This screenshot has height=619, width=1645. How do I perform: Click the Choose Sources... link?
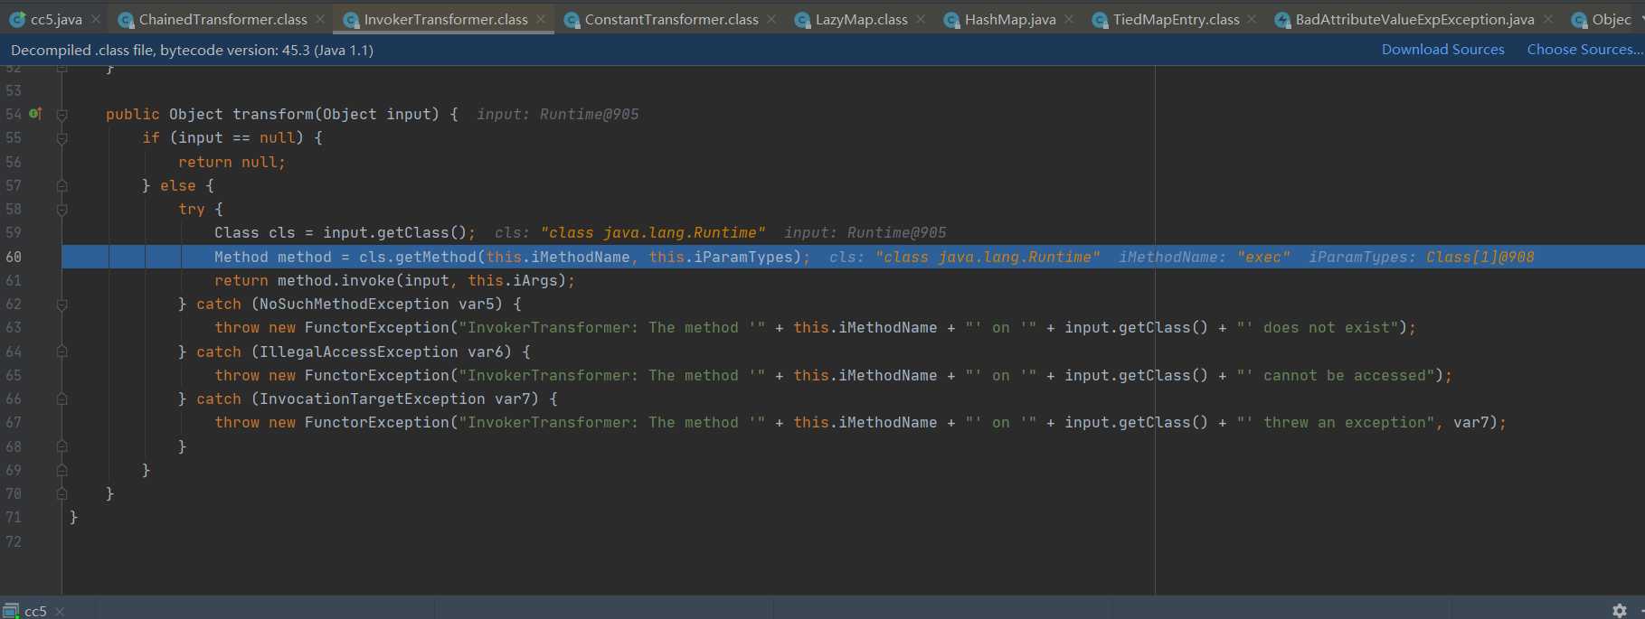pyautogui.click(x=1584, y=50)
